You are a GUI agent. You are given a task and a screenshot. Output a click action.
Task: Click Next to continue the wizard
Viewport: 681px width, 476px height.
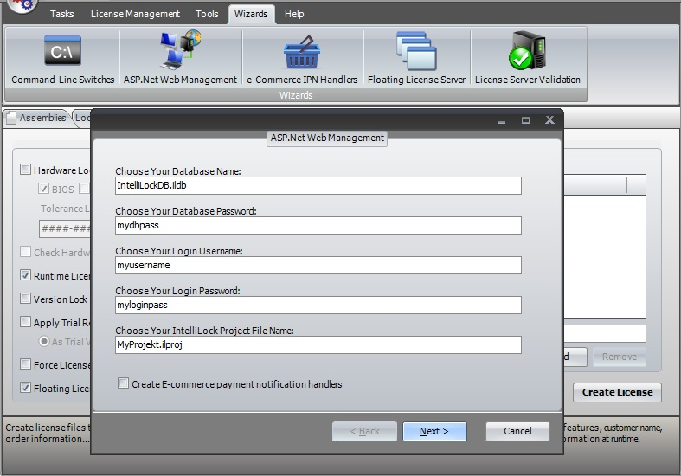coord(434,431)
